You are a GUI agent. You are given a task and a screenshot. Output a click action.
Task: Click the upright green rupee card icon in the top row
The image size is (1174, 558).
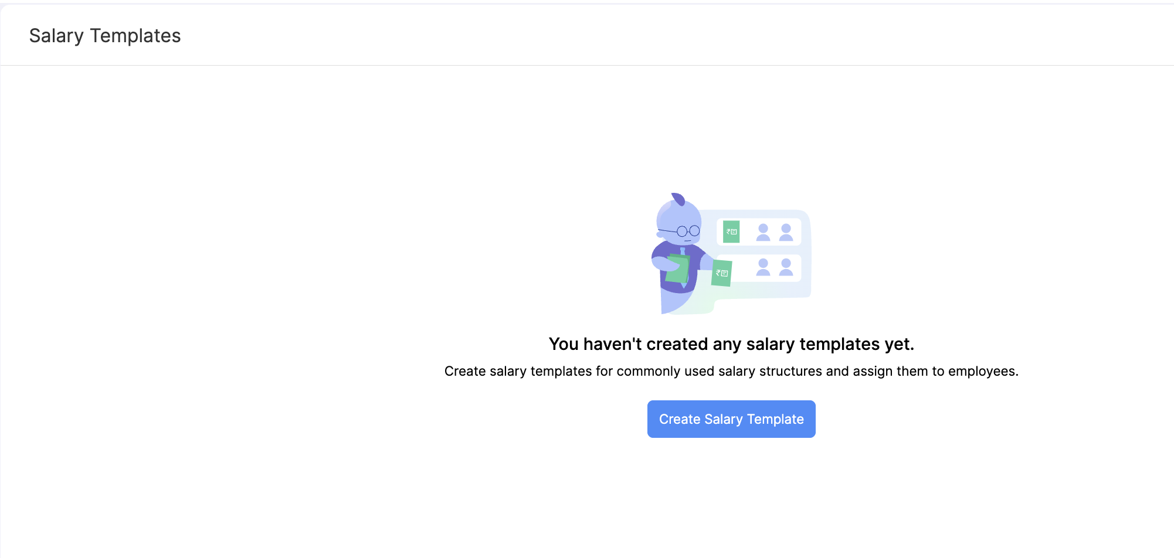click(731, 232)
